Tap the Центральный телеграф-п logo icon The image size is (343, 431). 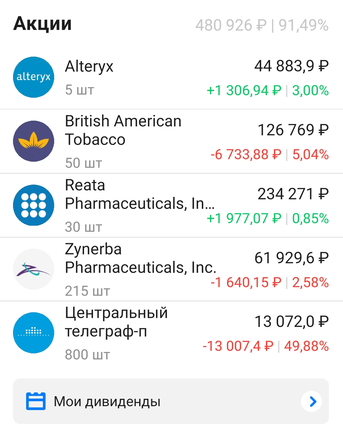(33, 333)
